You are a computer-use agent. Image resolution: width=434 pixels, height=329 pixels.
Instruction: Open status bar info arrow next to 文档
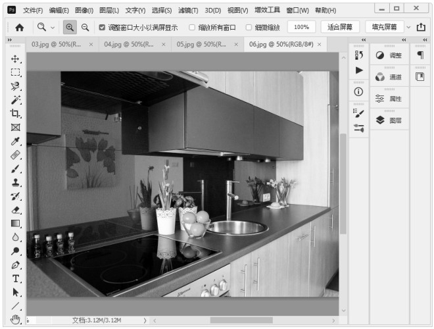[x=145, y=320]
